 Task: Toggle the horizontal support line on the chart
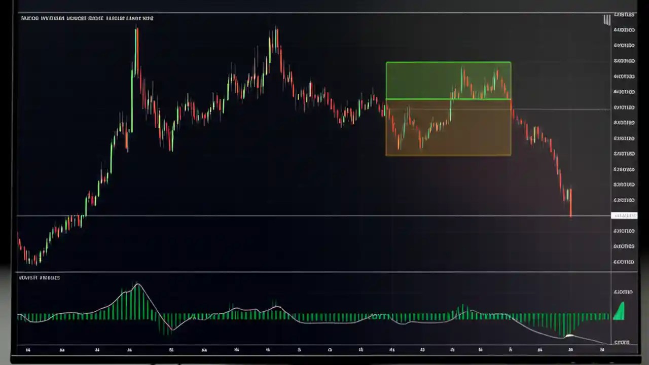pyautogui.click(x=304, y=216)
